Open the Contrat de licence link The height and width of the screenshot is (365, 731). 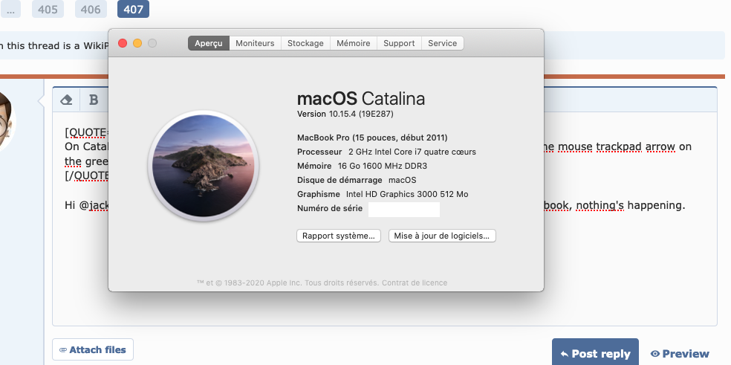pos(415,282)
